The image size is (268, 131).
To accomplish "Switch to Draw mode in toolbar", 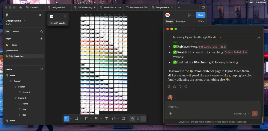I will pos(133,119).
